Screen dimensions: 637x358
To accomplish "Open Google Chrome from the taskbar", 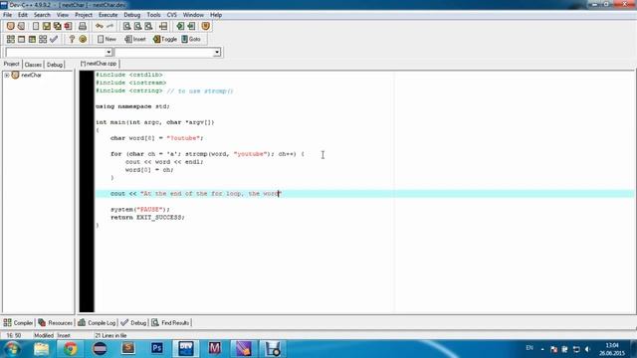I will (71, 349).
